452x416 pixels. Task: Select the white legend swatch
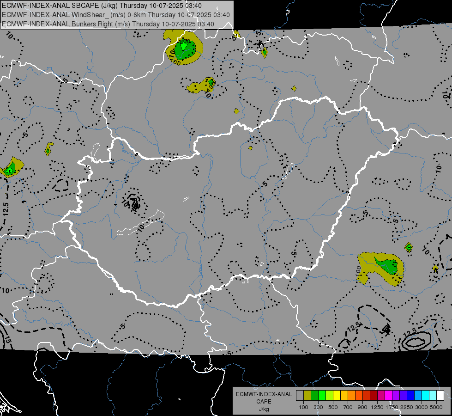point(440,396)
